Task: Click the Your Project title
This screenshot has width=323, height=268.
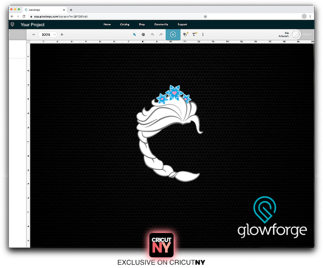Action: pos(32,25)
